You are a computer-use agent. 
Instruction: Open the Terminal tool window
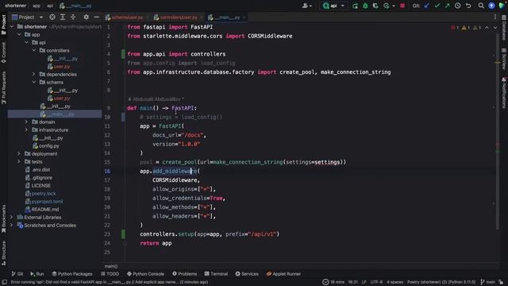click(x=216, y=274)
